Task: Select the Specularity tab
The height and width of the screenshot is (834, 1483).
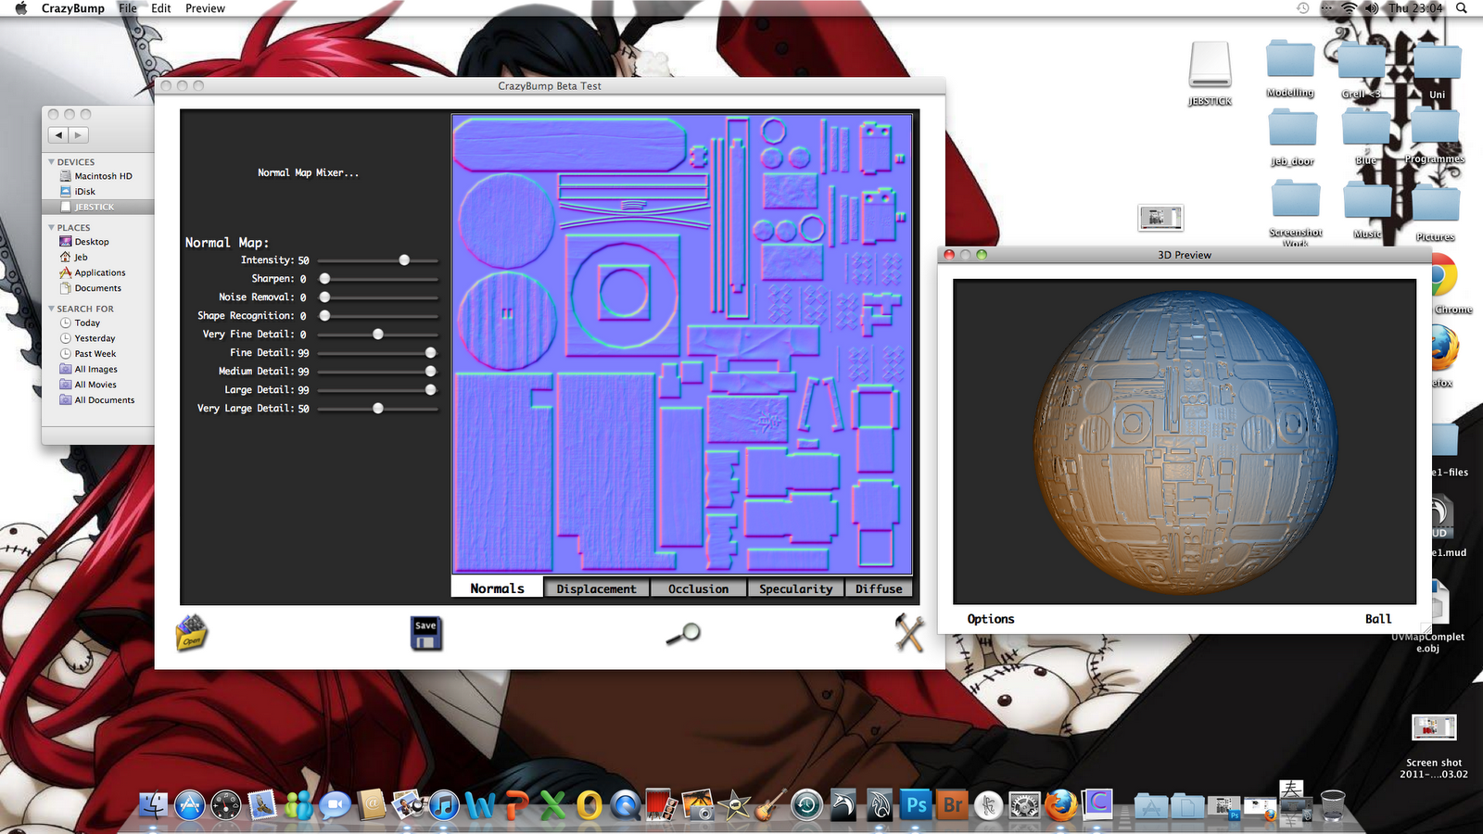Action: point(795,588)
